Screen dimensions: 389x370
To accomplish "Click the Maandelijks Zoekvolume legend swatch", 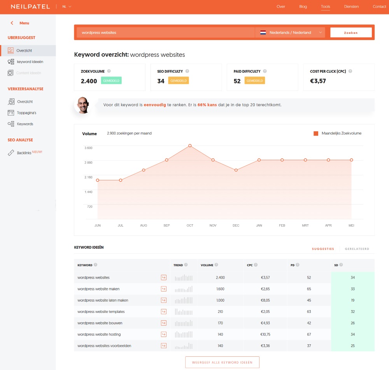I will (x=316, y=134).
